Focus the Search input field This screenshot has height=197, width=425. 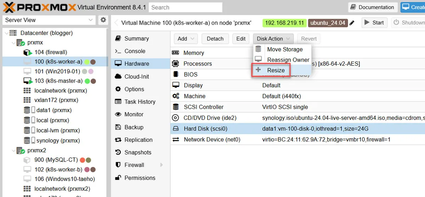pos(186,7)
